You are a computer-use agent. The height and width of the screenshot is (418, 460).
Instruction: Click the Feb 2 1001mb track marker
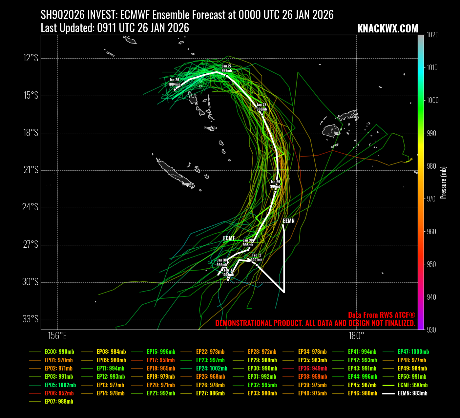(x=257, y=265)
